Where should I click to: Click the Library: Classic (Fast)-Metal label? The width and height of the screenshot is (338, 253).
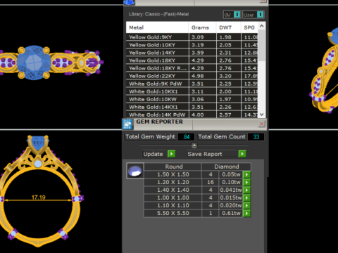tap(158, 14)
